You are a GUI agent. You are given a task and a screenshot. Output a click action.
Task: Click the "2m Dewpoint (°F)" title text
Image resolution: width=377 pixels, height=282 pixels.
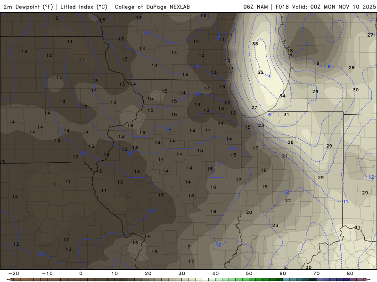(28, 7)
